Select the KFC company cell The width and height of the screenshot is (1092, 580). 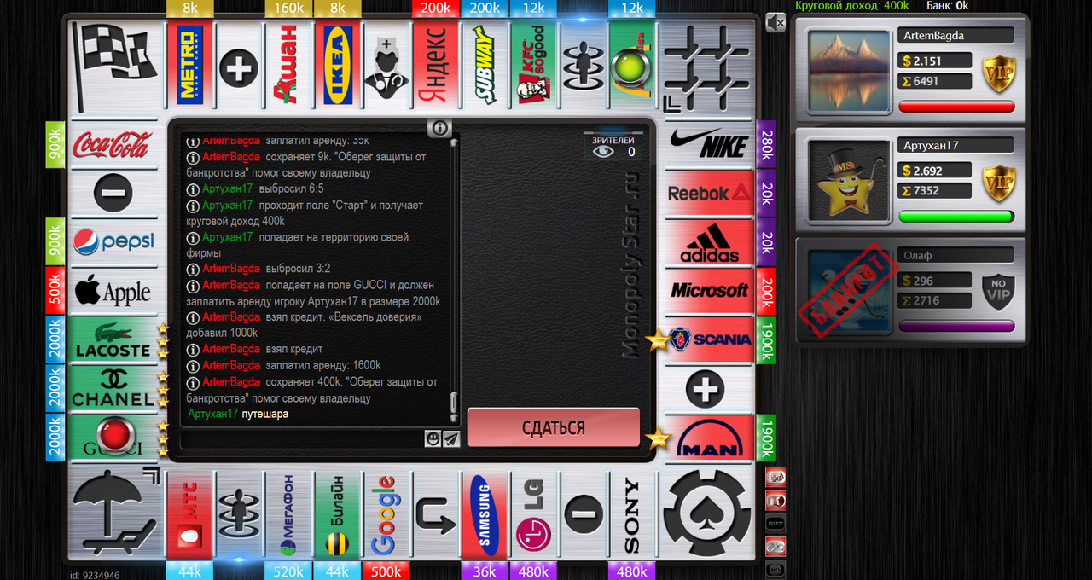coord(534,64)
